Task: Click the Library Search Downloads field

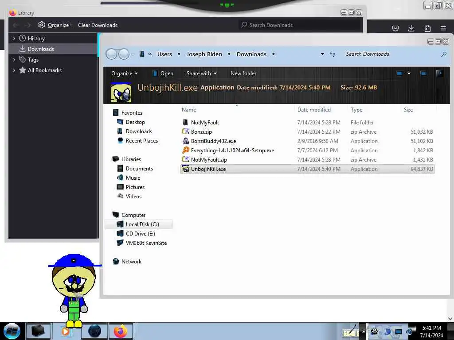Action: (x=300, y=25)
